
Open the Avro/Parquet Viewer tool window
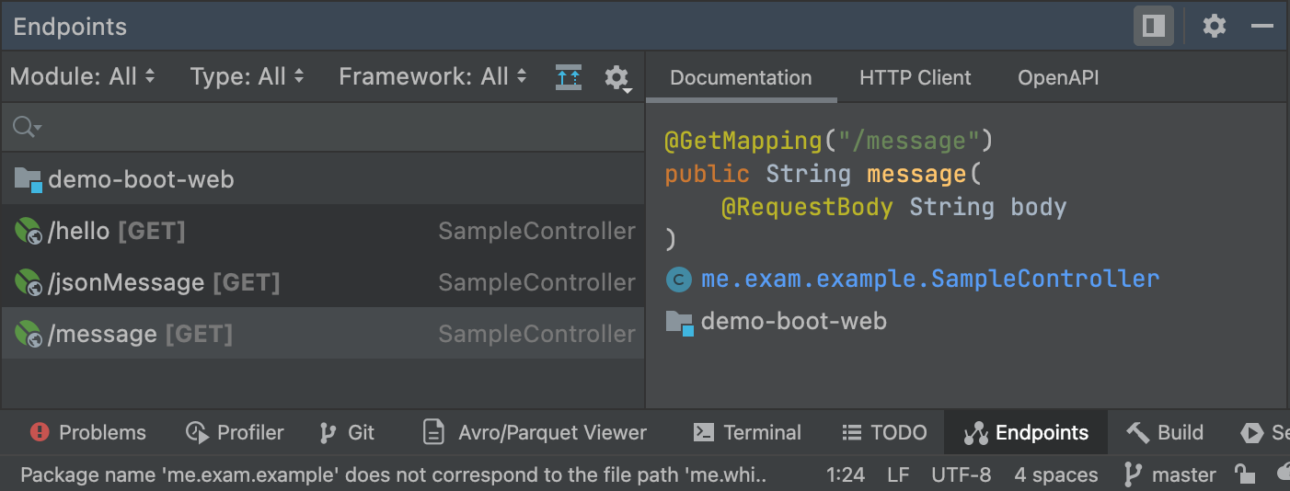535,432
